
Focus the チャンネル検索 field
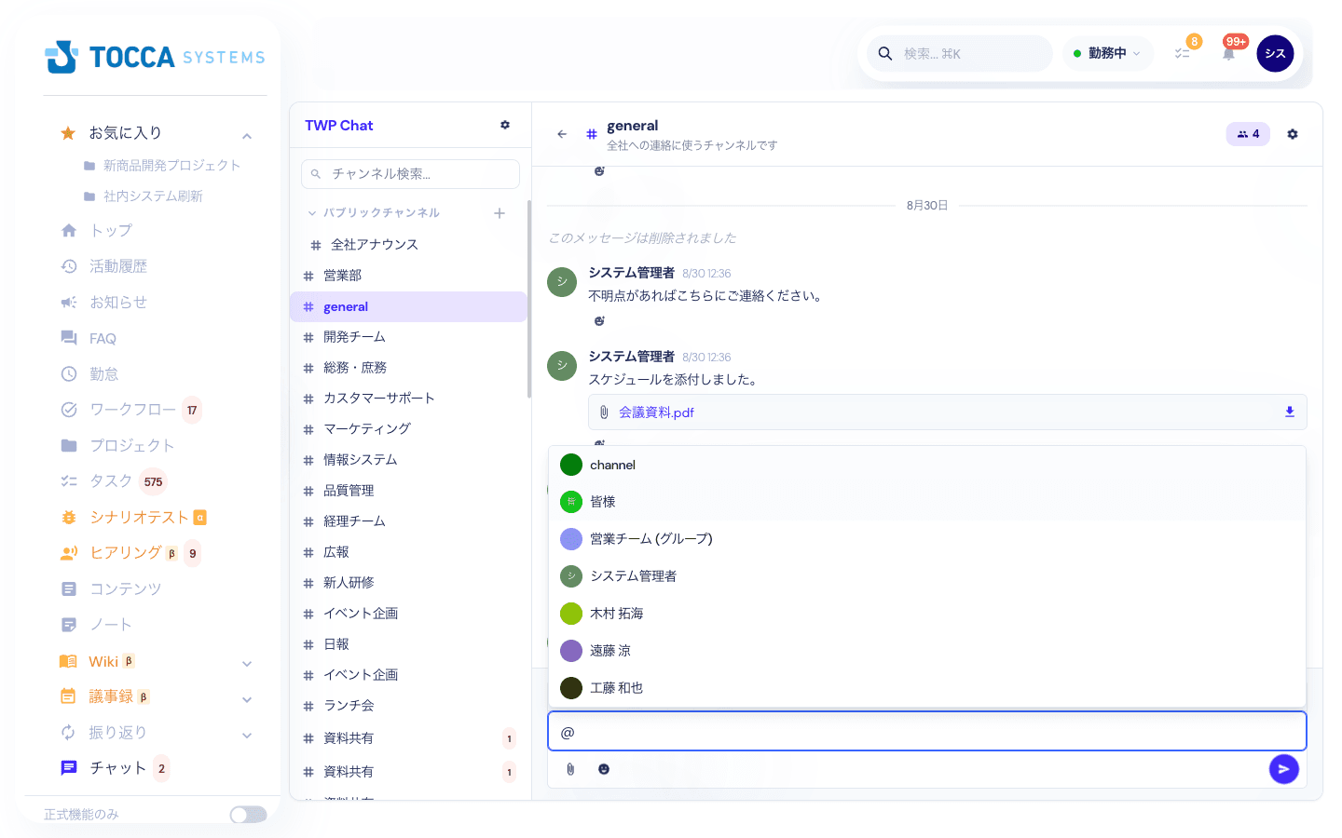(x=410, y=174)
